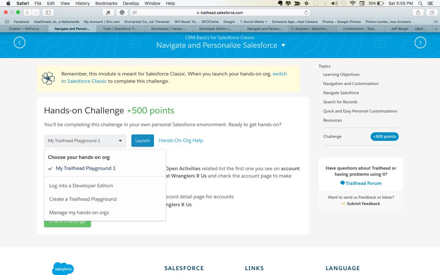Viewport: 440px width, 275px height.
Task: Toggle the Safari sidebar button
Action: [x=48, y=12]
